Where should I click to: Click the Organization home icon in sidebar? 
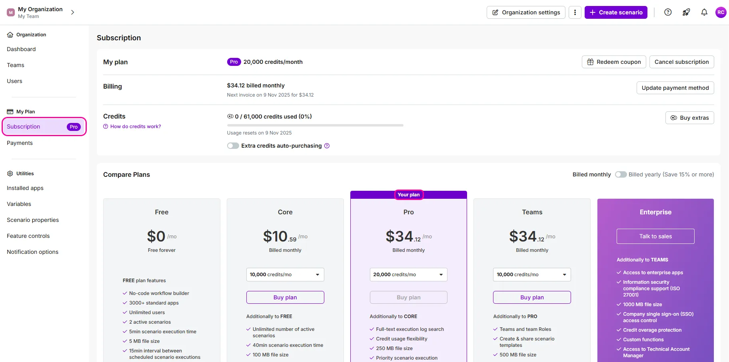tap(10, 35)
